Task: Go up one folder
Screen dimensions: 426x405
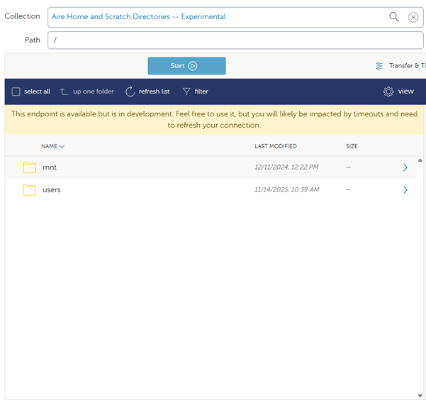Action: pos(64,91)
